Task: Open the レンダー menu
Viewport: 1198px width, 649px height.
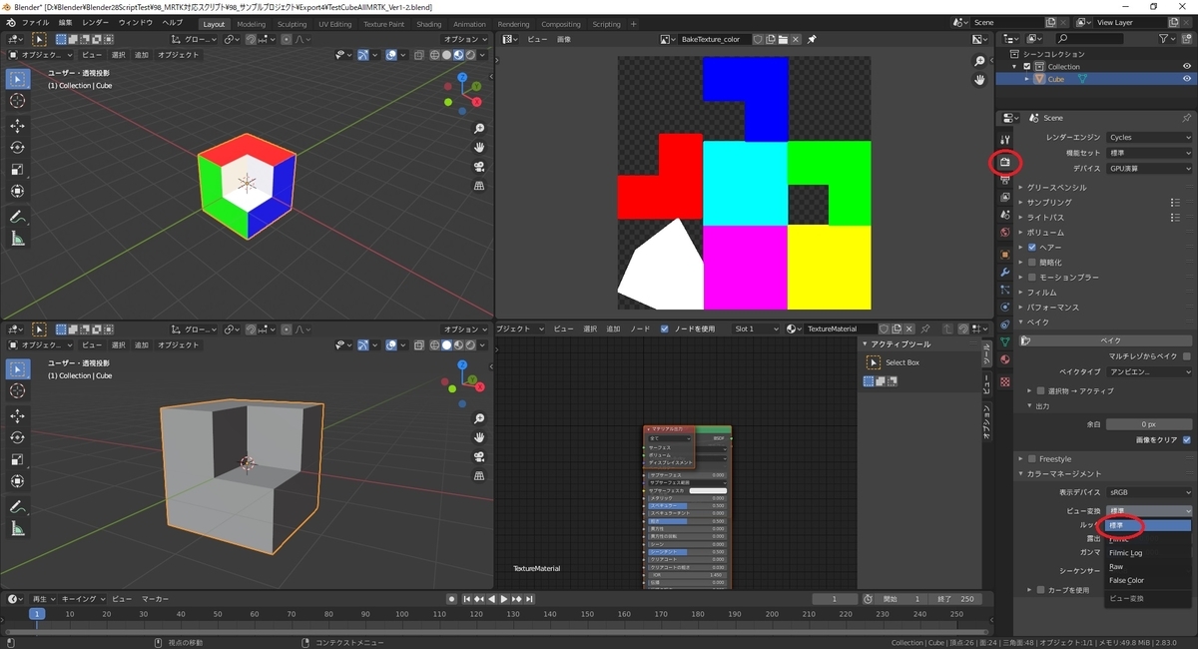Action: point(96,23)
